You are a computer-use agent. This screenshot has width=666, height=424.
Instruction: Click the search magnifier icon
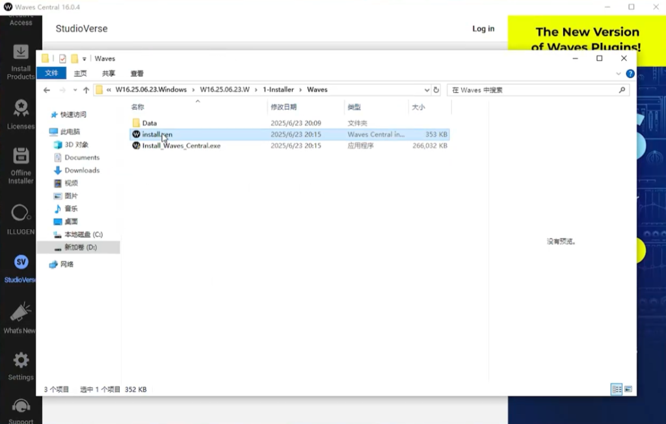(622, 90)
